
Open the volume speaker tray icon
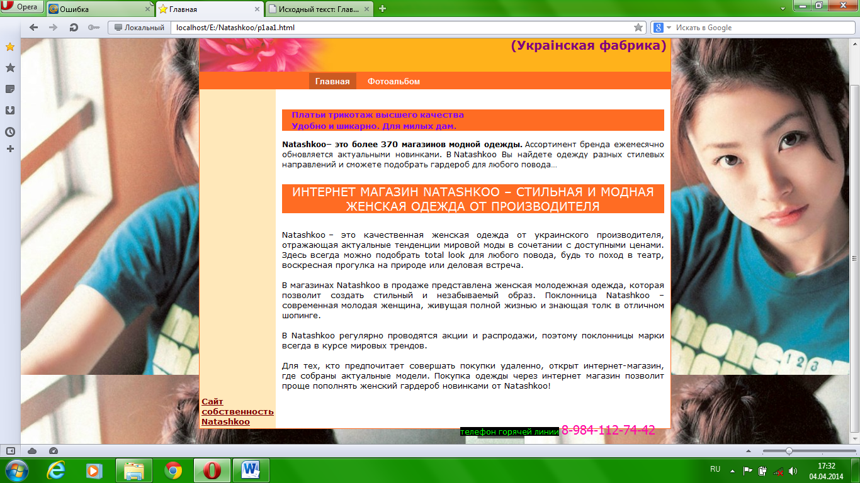(793, 470)
